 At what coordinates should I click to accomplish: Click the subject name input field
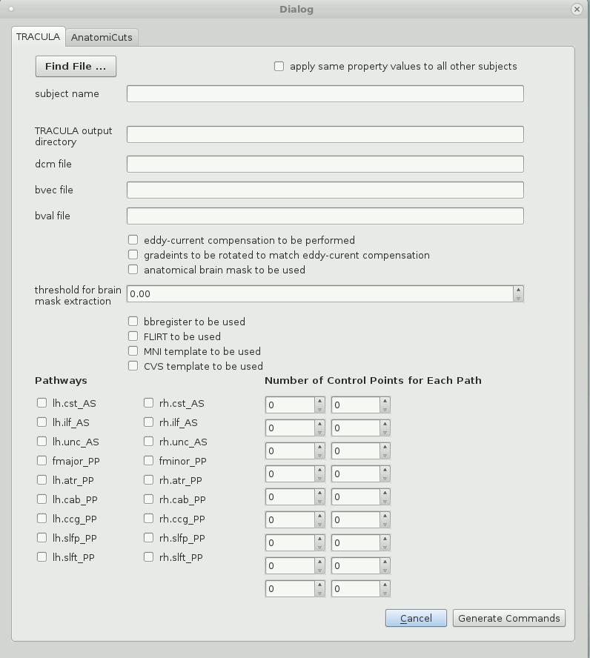tap(325, 93)
